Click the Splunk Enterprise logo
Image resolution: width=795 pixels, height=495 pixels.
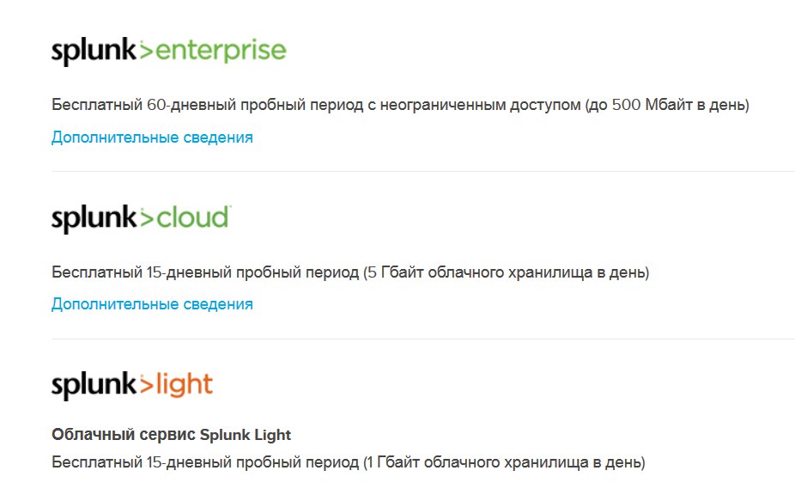[x=168, y=52]
